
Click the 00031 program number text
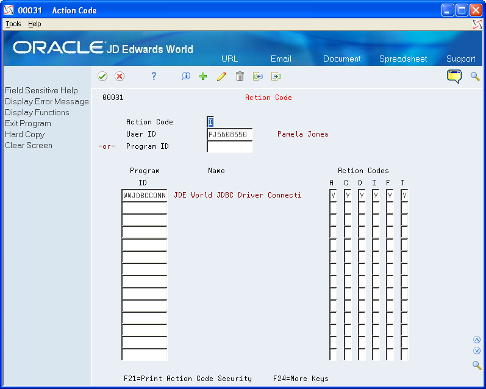(113, 98)
